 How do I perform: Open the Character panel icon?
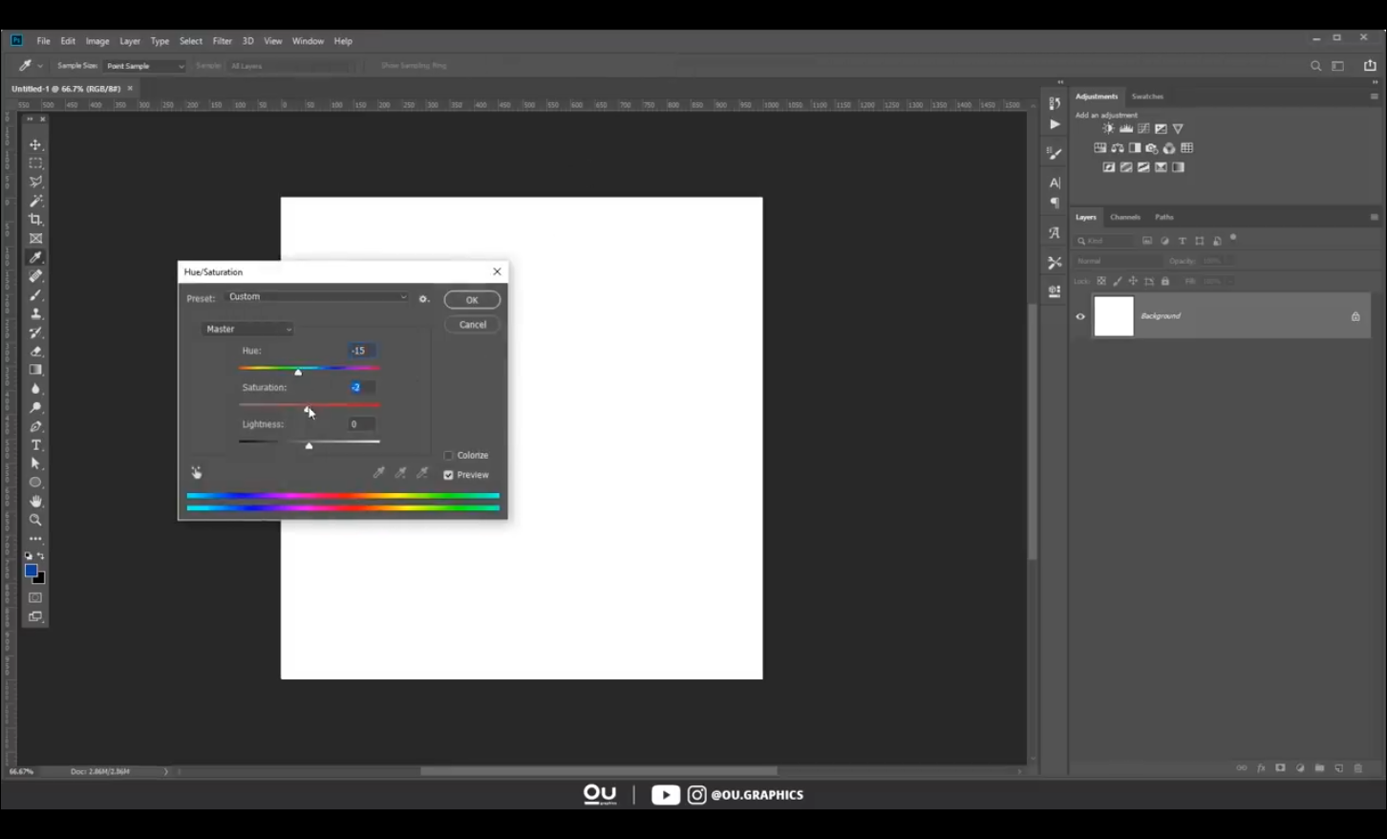coord(1055,183)
